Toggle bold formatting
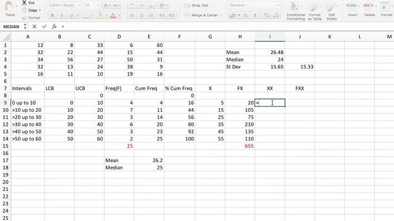 pyautogui.click(x=52, y=15)
